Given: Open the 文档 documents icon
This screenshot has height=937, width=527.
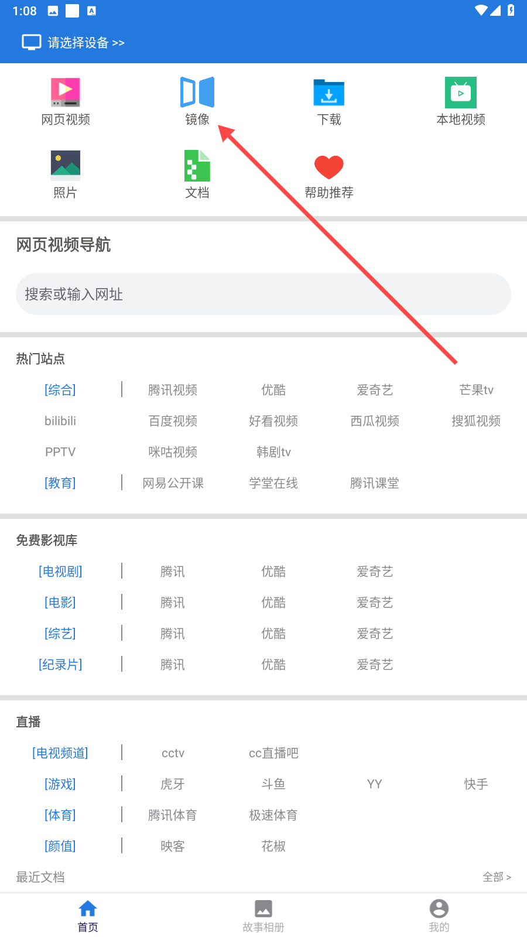Looking at the screenshot, I should (197, 166).
